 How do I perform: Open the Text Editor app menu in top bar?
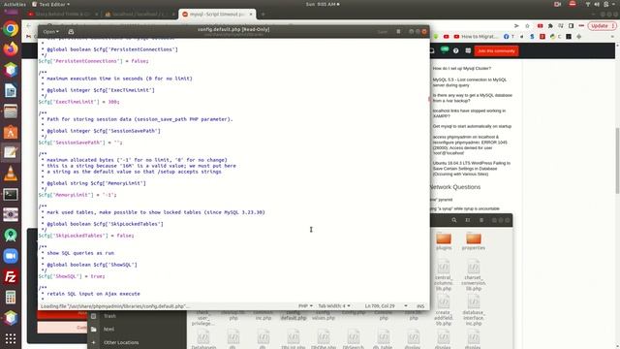(51, 4)
